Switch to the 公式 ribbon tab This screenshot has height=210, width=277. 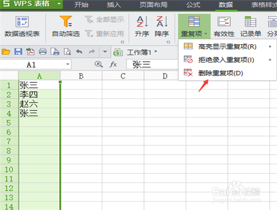point(193,5)
